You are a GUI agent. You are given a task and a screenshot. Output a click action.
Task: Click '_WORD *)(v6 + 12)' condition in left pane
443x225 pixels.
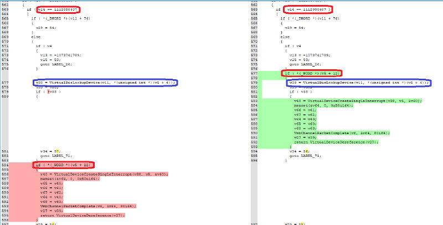[64, 165]
